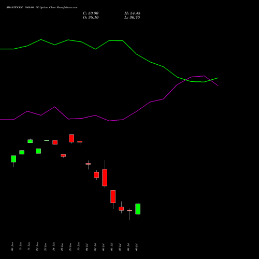Click the 06 Jul date label
The height and width of the screenshot is (259, 259).
(112, 247)
